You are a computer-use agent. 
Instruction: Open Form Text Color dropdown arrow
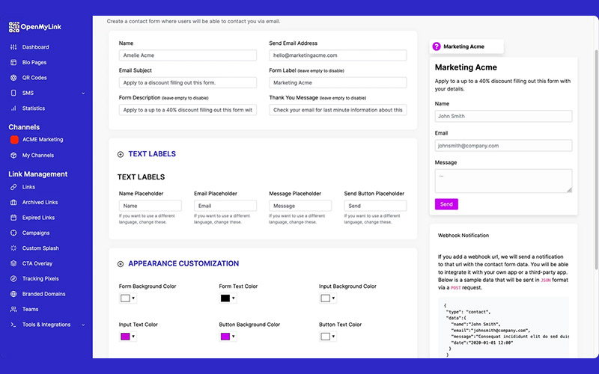(x=234, y=298)
